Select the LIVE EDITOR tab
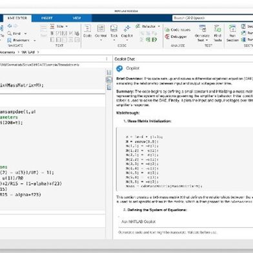The width and height of the screenshot is (253, 253). 17,18
